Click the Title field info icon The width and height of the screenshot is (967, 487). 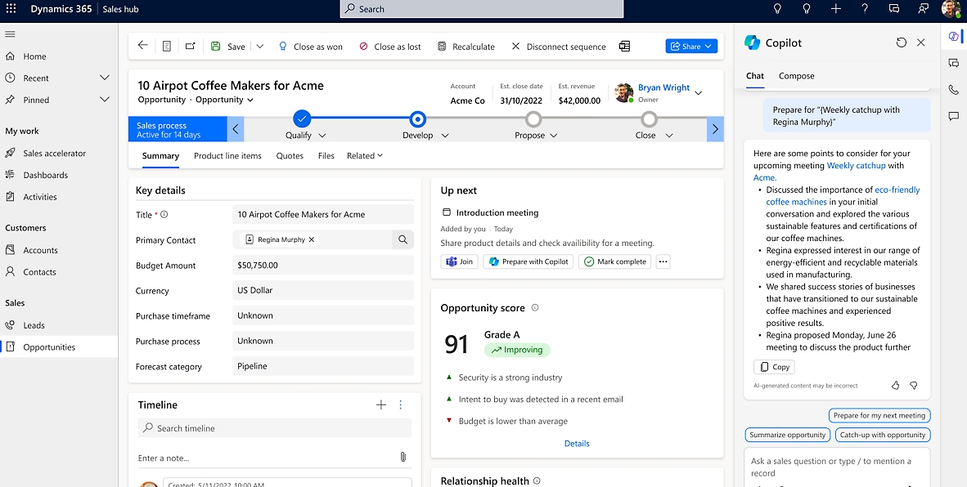point(164,215)
